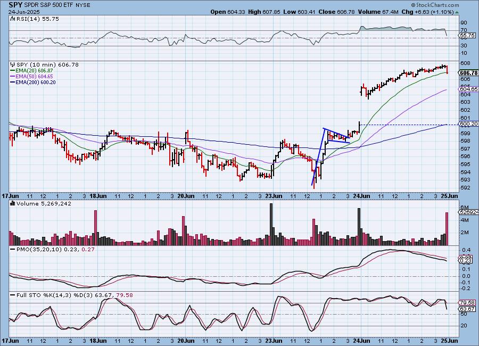Click the 597 price axis label

pos(465,149)
